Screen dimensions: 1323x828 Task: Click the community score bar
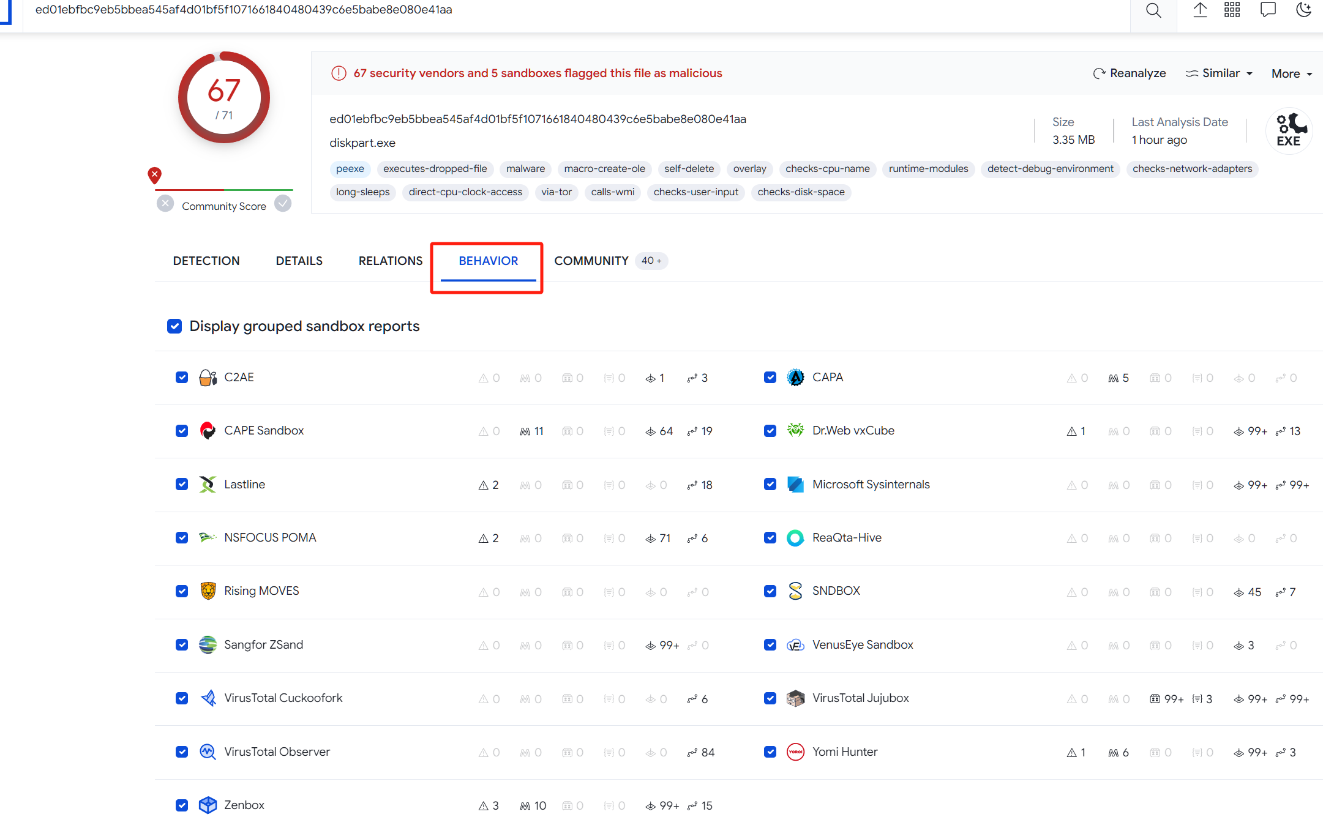point(224,190)
